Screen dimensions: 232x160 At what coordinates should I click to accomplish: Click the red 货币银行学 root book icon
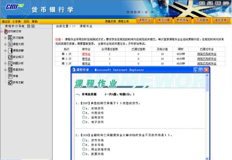click(x=6, y=31)
